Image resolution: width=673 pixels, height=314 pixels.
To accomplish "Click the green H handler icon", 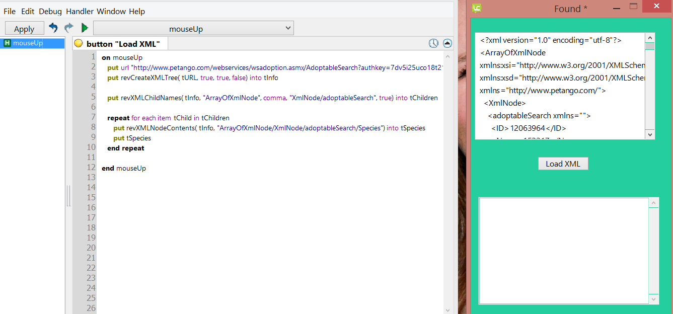I will (7, 43).
